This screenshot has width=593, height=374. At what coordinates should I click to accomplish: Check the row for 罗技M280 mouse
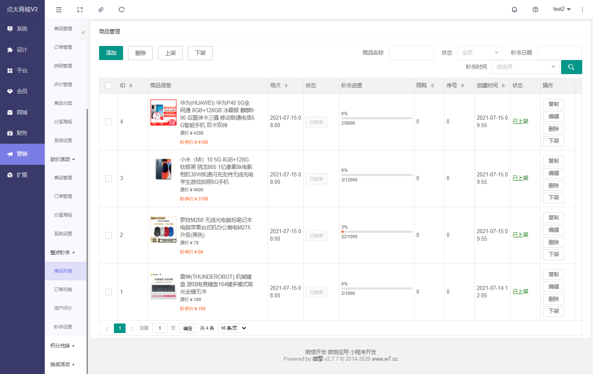[109, 235]
